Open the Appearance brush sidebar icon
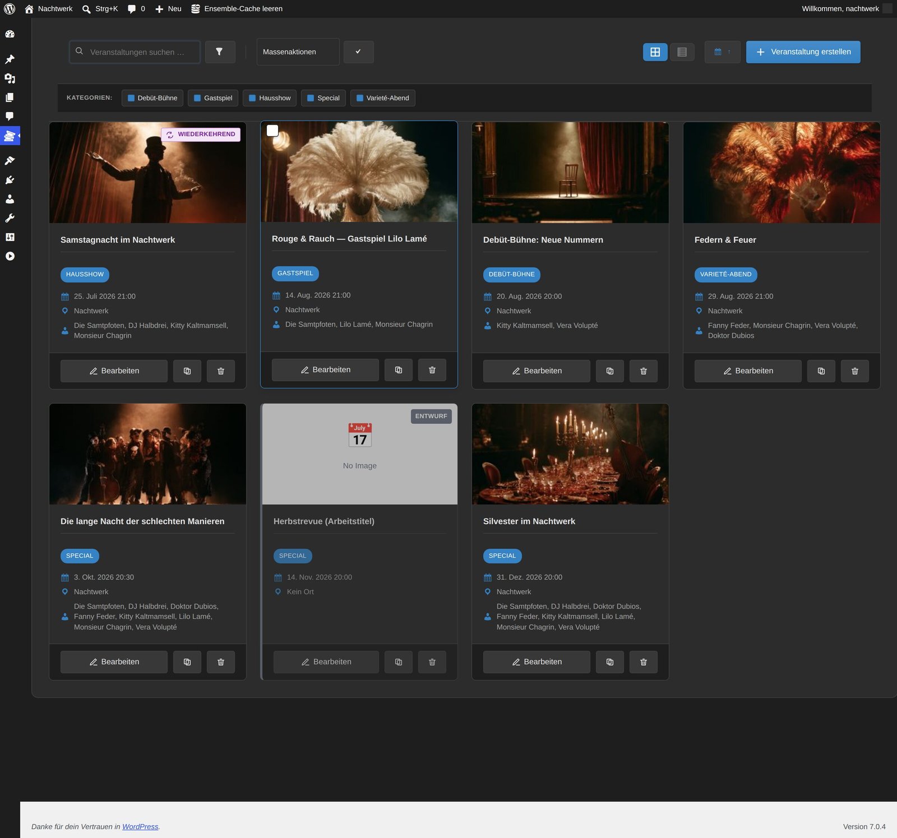897x838 pixels. (x=10, y=161)
